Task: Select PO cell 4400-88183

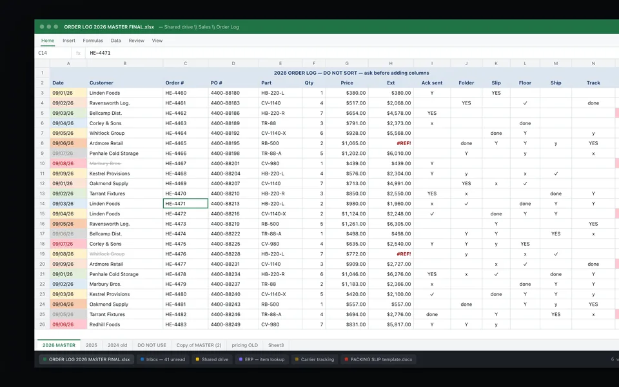Action: pos(233,103)
